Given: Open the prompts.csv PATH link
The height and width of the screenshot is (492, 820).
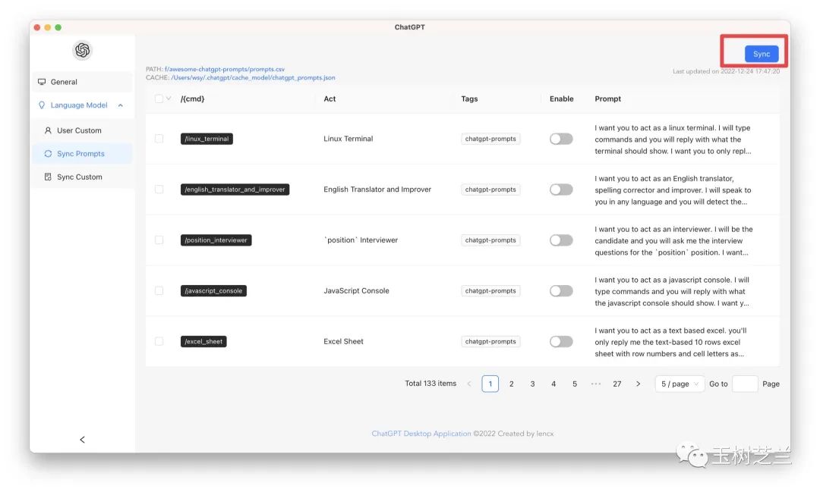Looking at the screenshot, I should (x=224, y=69).
